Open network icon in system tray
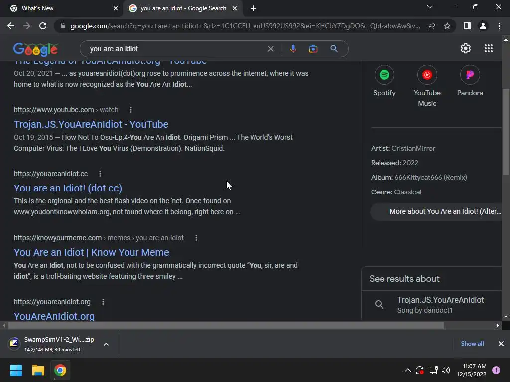The height and width of the screenshot is (382, 510). [x=433, y=370]
